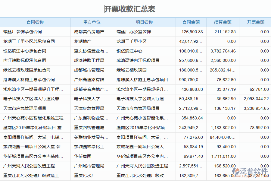Sort by the 合同名称 column header
Image resolution: width=271 pixels, height=181 pixels.
click(x=35, y=22)
